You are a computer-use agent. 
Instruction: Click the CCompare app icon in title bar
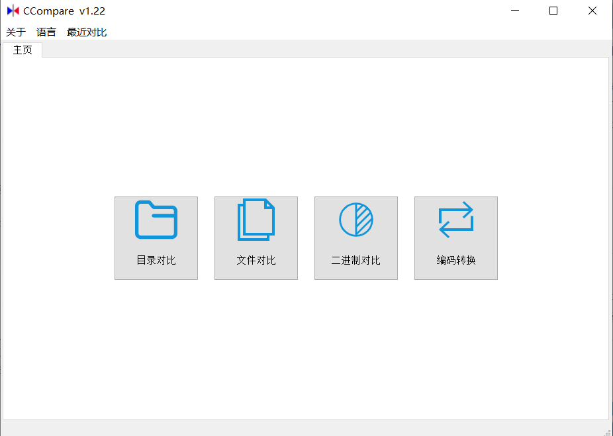[x=13, y=11]
